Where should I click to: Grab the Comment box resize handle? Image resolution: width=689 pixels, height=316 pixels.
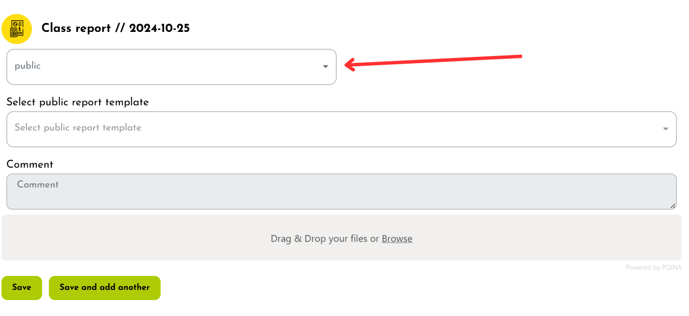[673, 206]
